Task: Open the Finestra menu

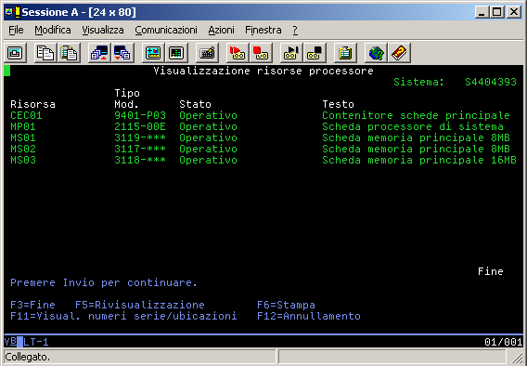Action: click(x=263, y=30)
